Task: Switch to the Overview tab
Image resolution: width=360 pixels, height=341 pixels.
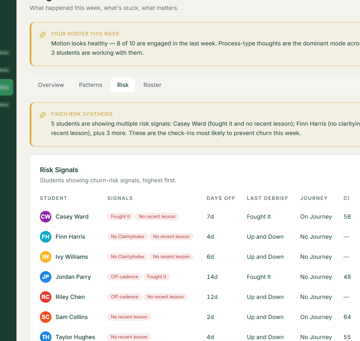Action: pyautogui.click(x=51, y=85)
